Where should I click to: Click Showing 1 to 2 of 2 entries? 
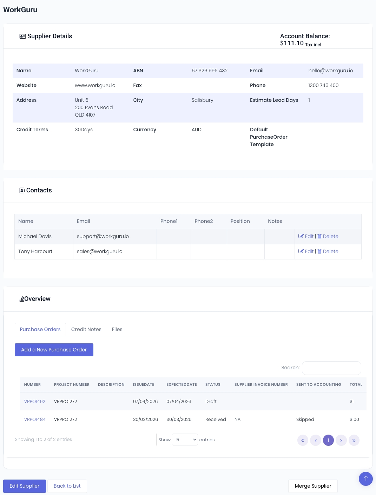point(44,440)
